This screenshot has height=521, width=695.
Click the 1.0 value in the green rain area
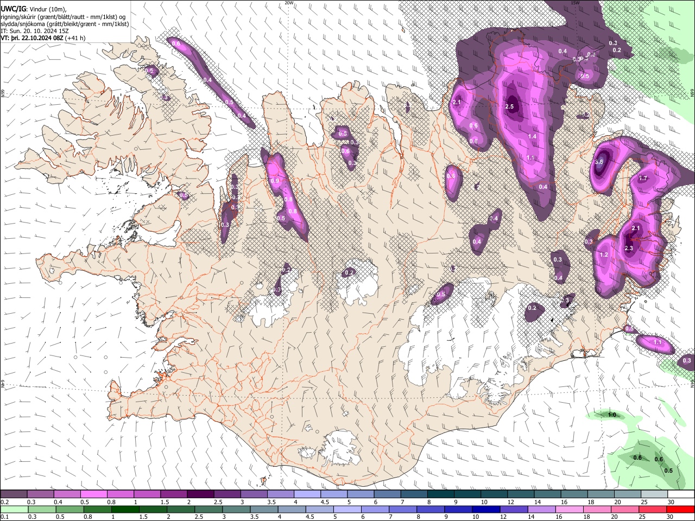point(612,415)
